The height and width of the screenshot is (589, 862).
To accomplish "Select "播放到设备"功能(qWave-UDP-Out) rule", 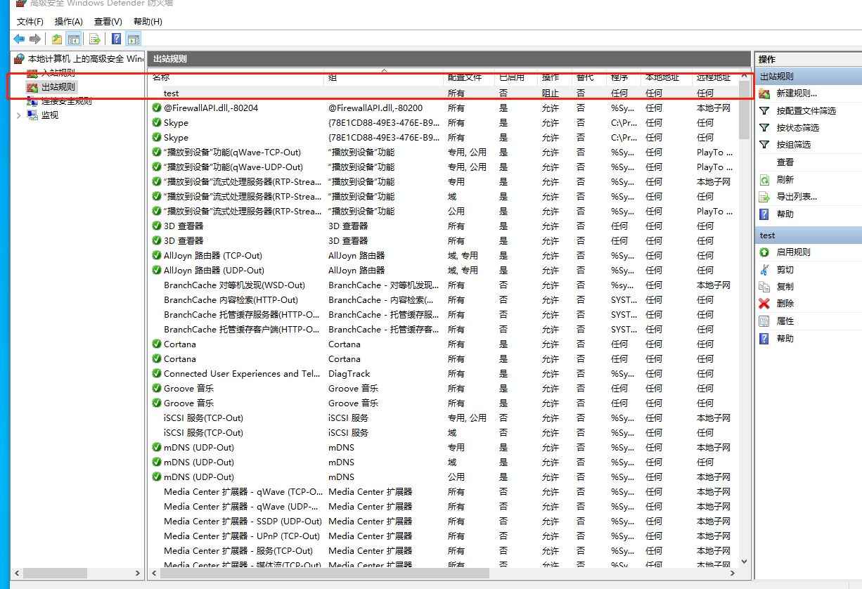I will (x=444, y=167).
